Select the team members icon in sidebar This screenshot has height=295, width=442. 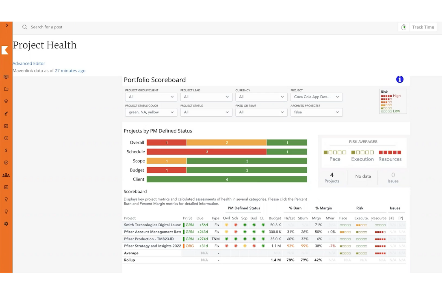point(6,175)
